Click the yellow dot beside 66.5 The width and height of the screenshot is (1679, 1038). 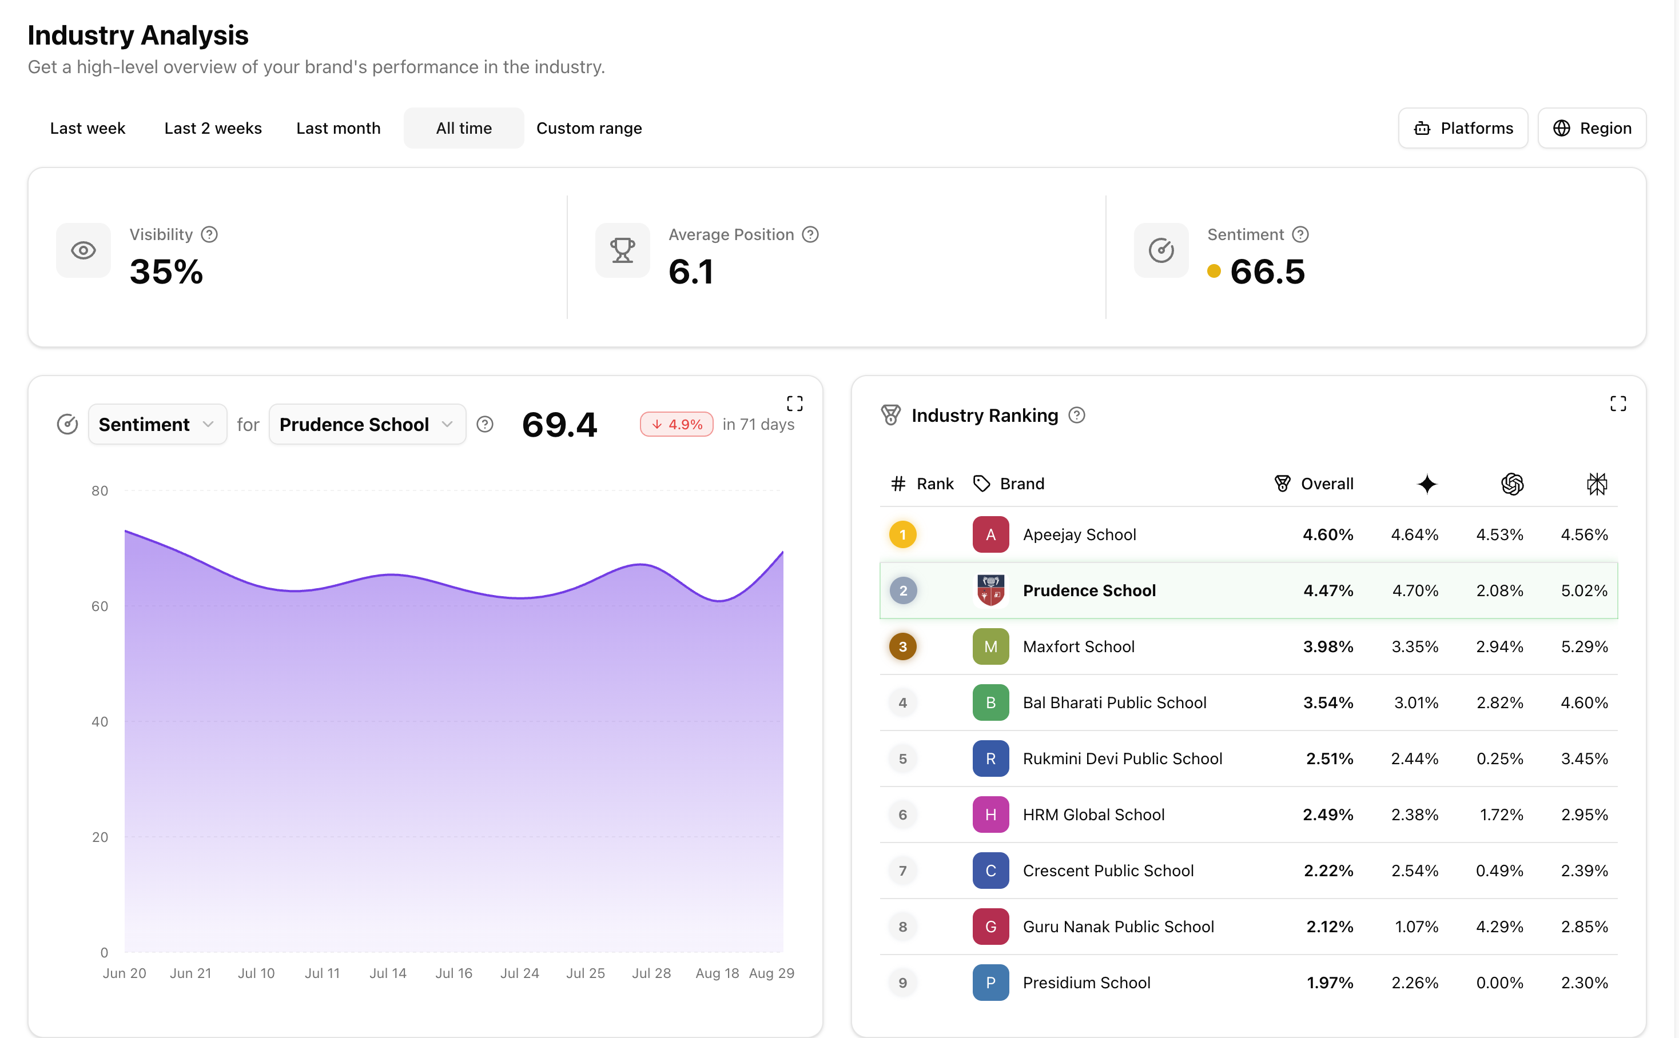(x=1214, y=272)
